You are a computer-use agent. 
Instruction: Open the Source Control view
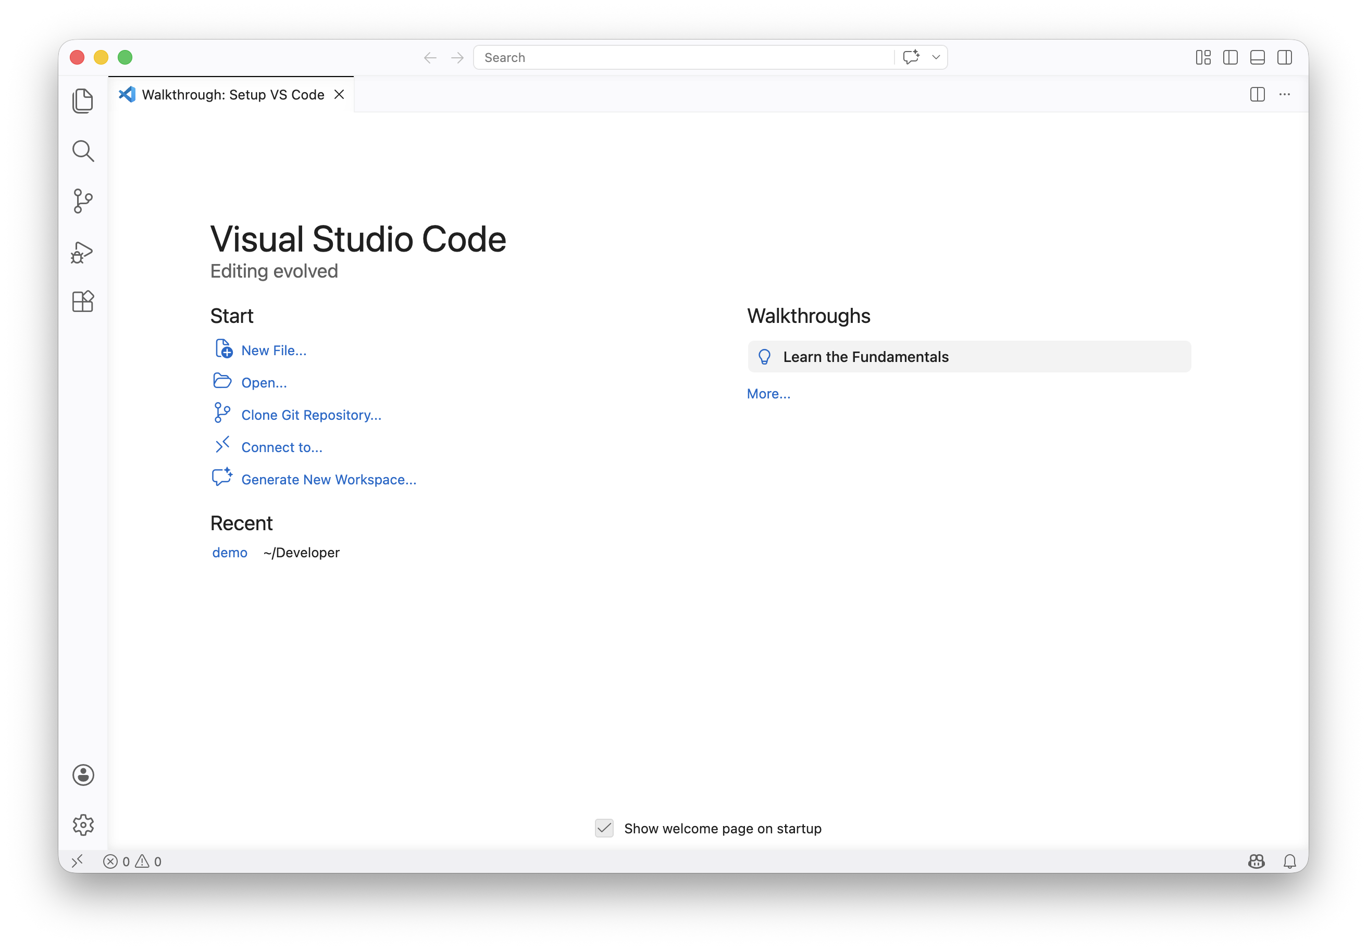83,201
